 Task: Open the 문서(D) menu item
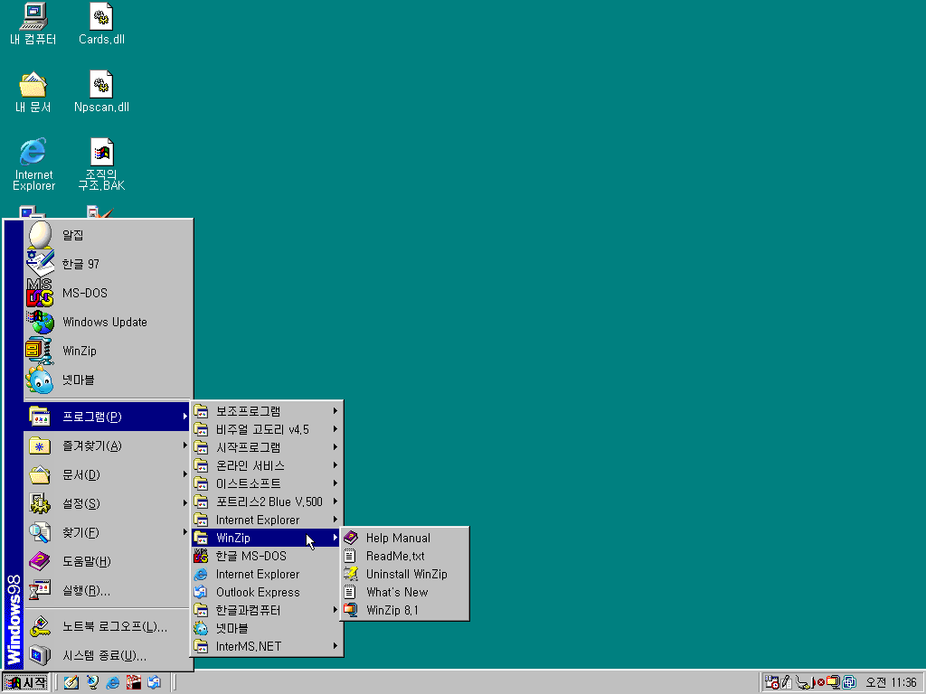coord(109,474)
